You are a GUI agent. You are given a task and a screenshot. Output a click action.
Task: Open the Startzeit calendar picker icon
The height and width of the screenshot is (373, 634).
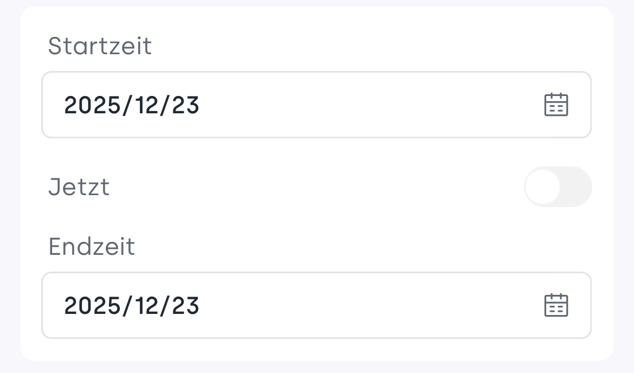pyautogui.click(x=555, y=105)
